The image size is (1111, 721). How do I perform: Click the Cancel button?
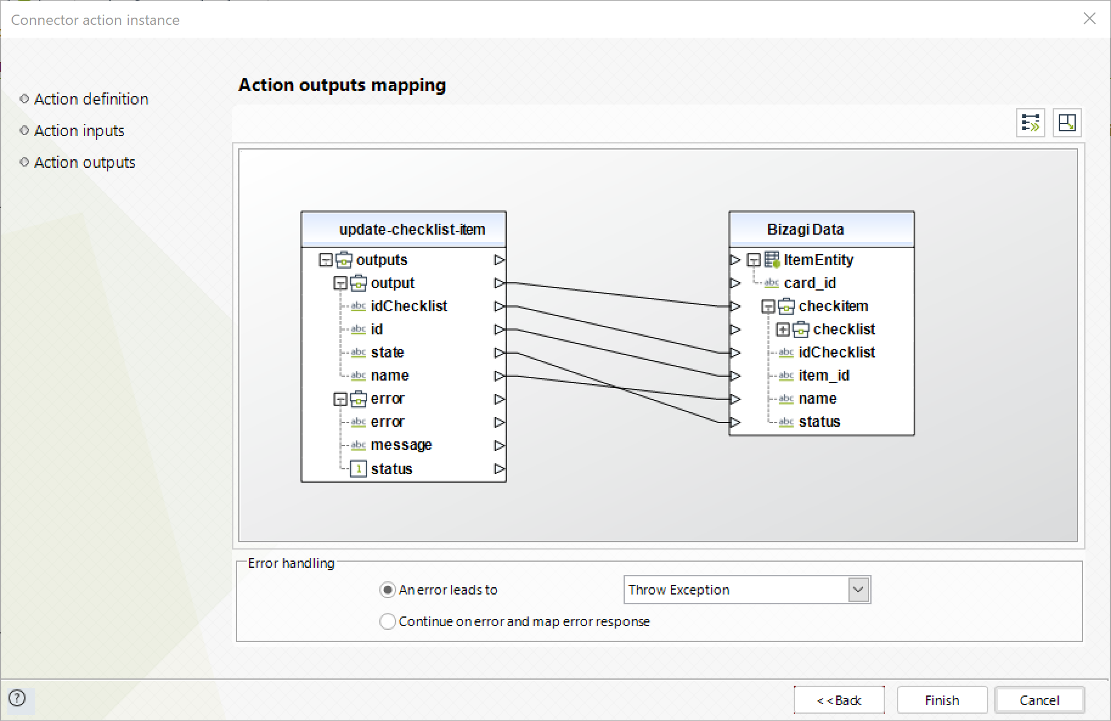(1039, 700)
